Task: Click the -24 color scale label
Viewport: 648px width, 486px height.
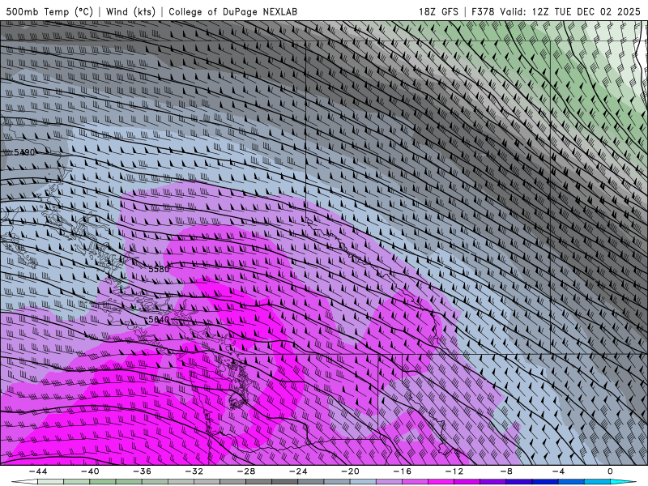Action: [x=298, y=471]
